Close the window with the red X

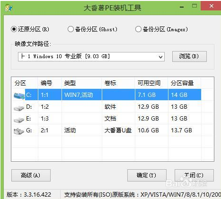pos(211,6)
